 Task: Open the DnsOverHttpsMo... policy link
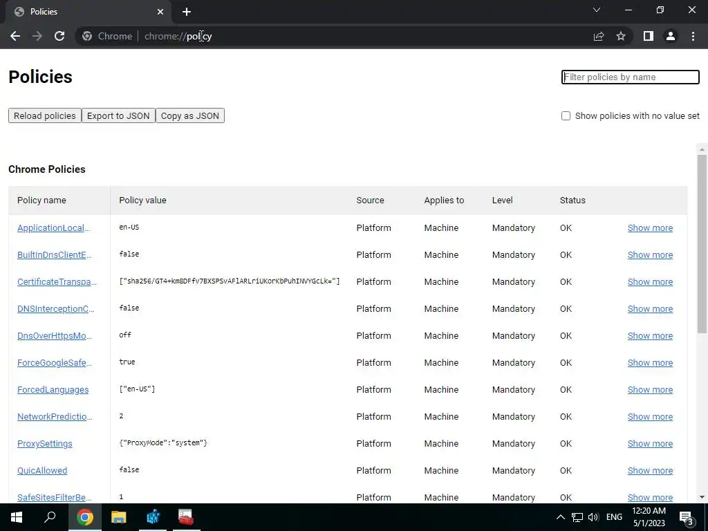tap(54, 335)
